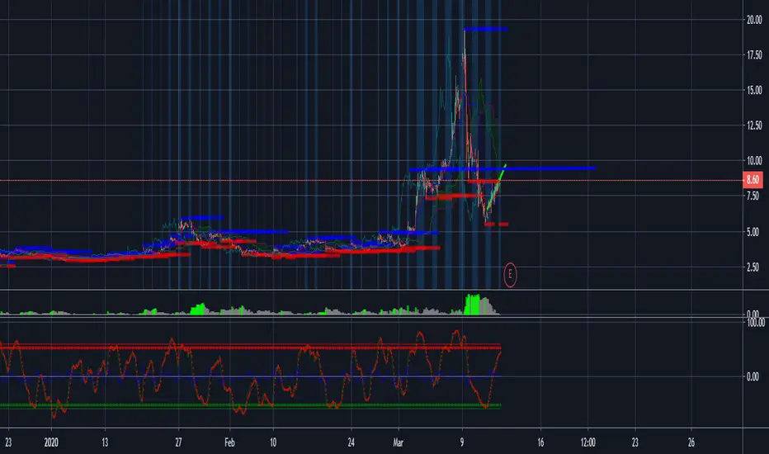
Task: Click the earnings 'E' marker circle
Action: [x=510, y=275]
